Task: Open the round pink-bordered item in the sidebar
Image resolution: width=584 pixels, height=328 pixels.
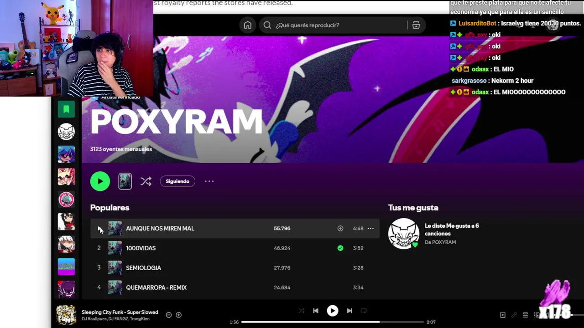Action: pyautogui.click(x=66, y=199)
